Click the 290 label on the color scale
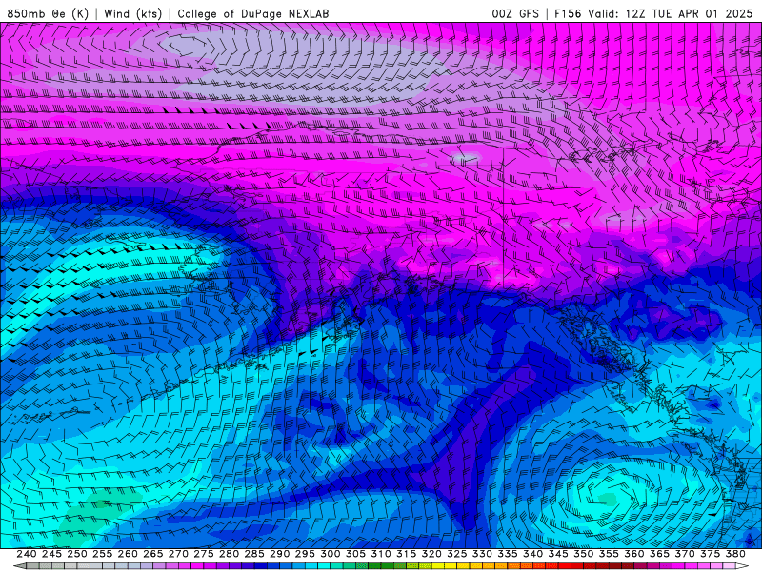The height and width of the screenshot is (571, 762). [279, 554]
